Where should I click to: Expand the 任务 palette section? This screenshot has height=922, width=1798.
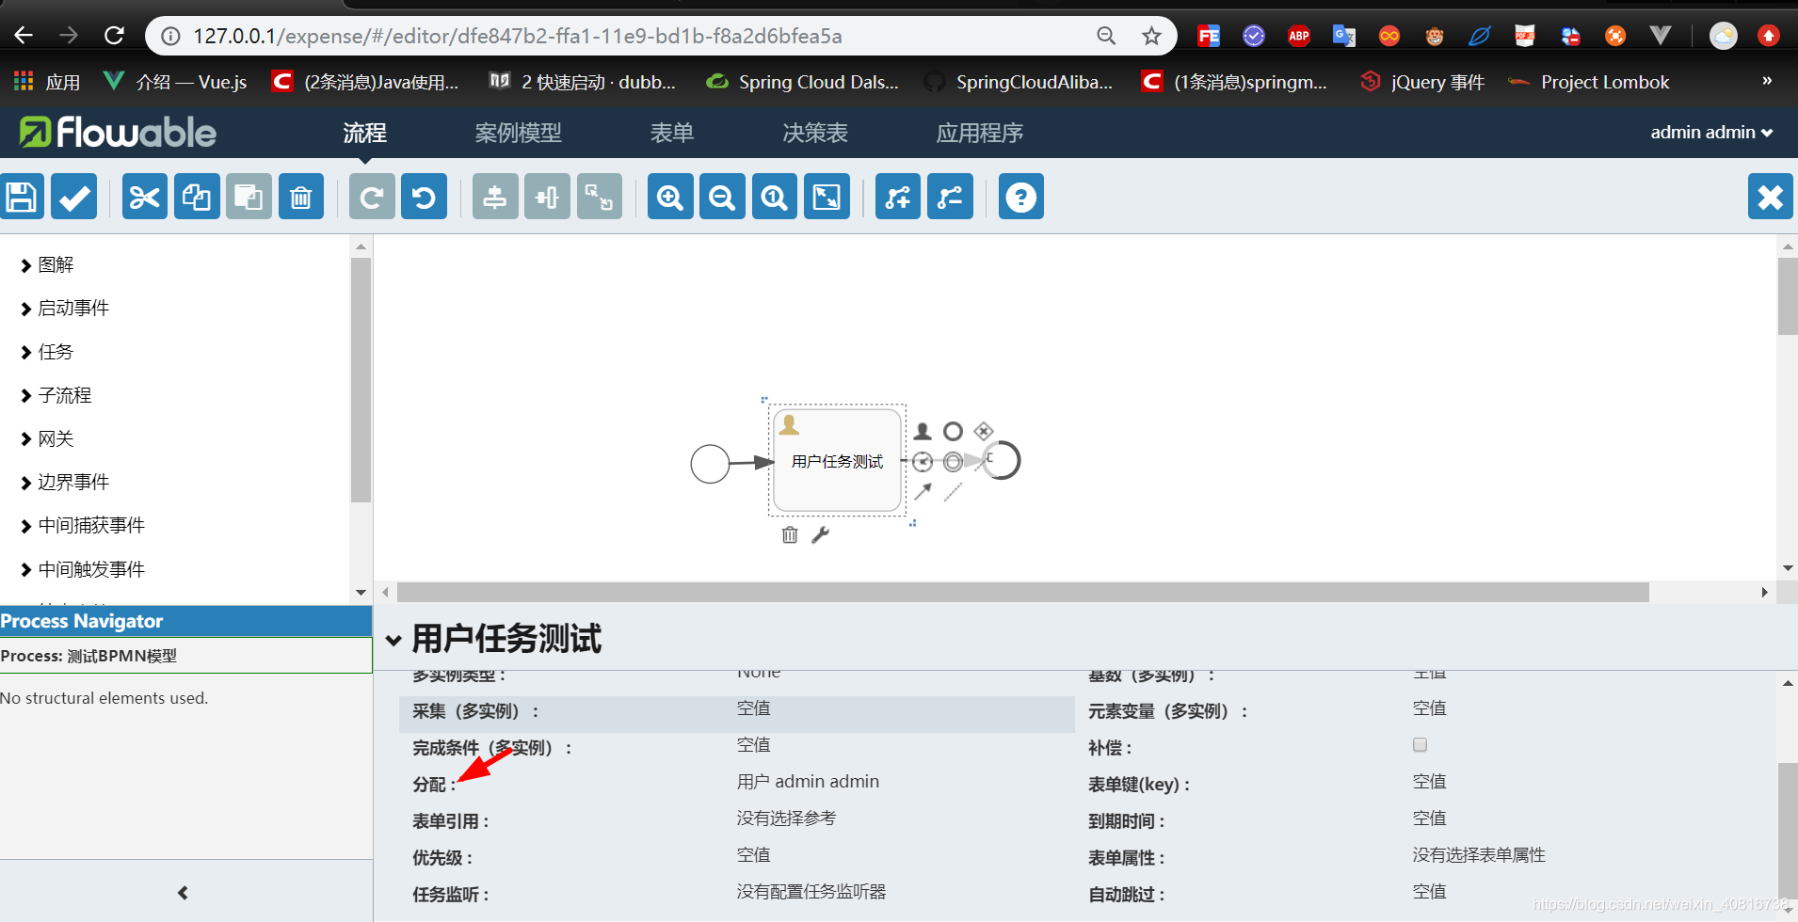click(56, 351)
